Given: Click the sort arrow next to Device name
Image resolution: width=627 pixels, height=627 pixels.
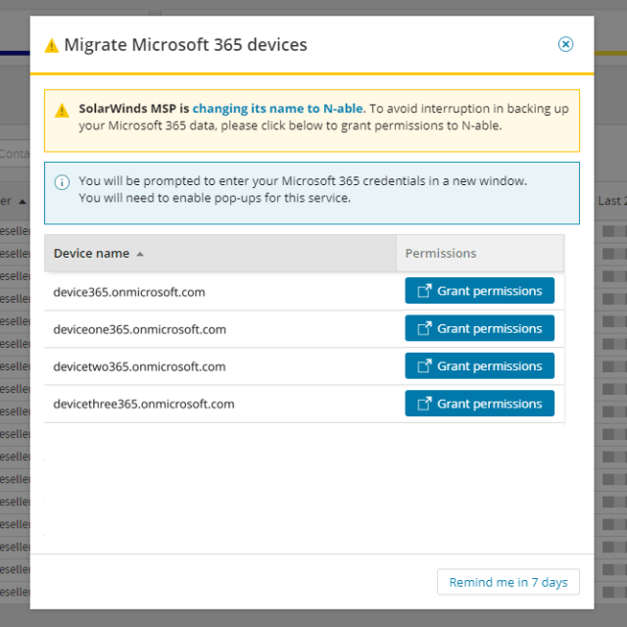Looking at the screenshot, I should pos(140,254).
